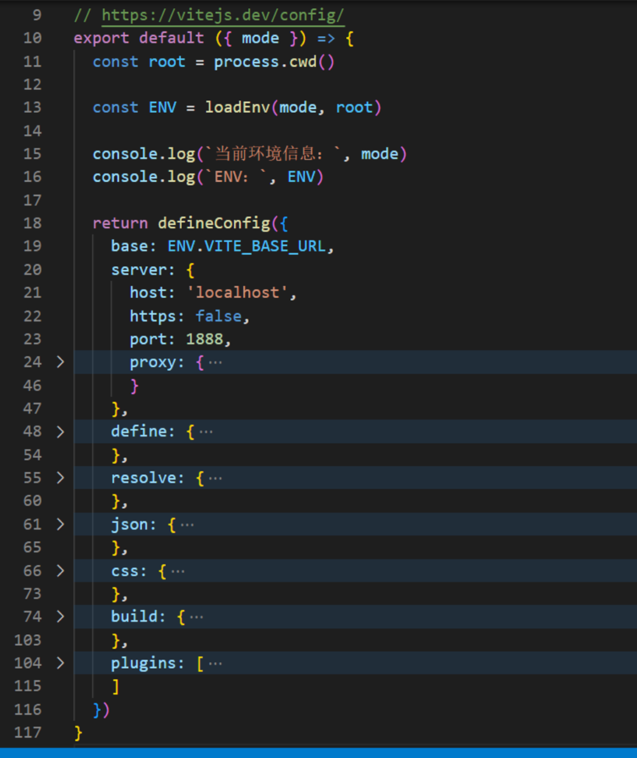
Task: Expand the folded proxy block chevron
Action: [x=60, y=362]
